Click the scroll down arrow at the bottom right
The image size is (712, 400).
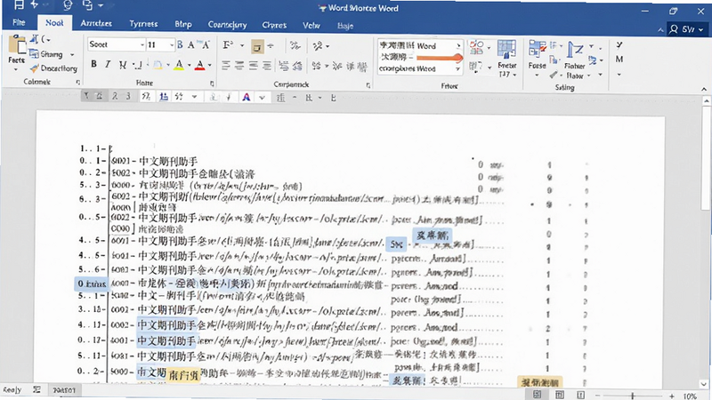(705, 383)
